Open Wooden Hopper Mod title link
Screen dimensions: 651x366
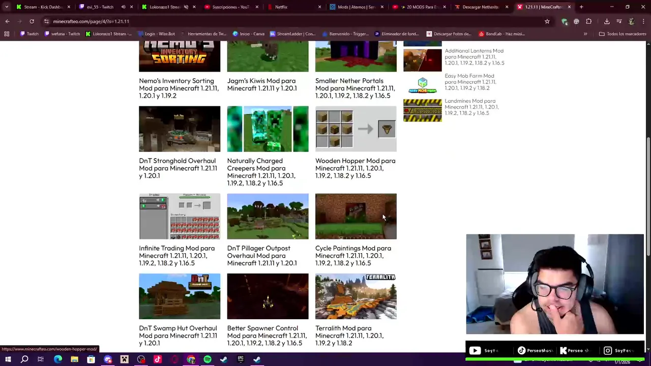coord(356,168)
